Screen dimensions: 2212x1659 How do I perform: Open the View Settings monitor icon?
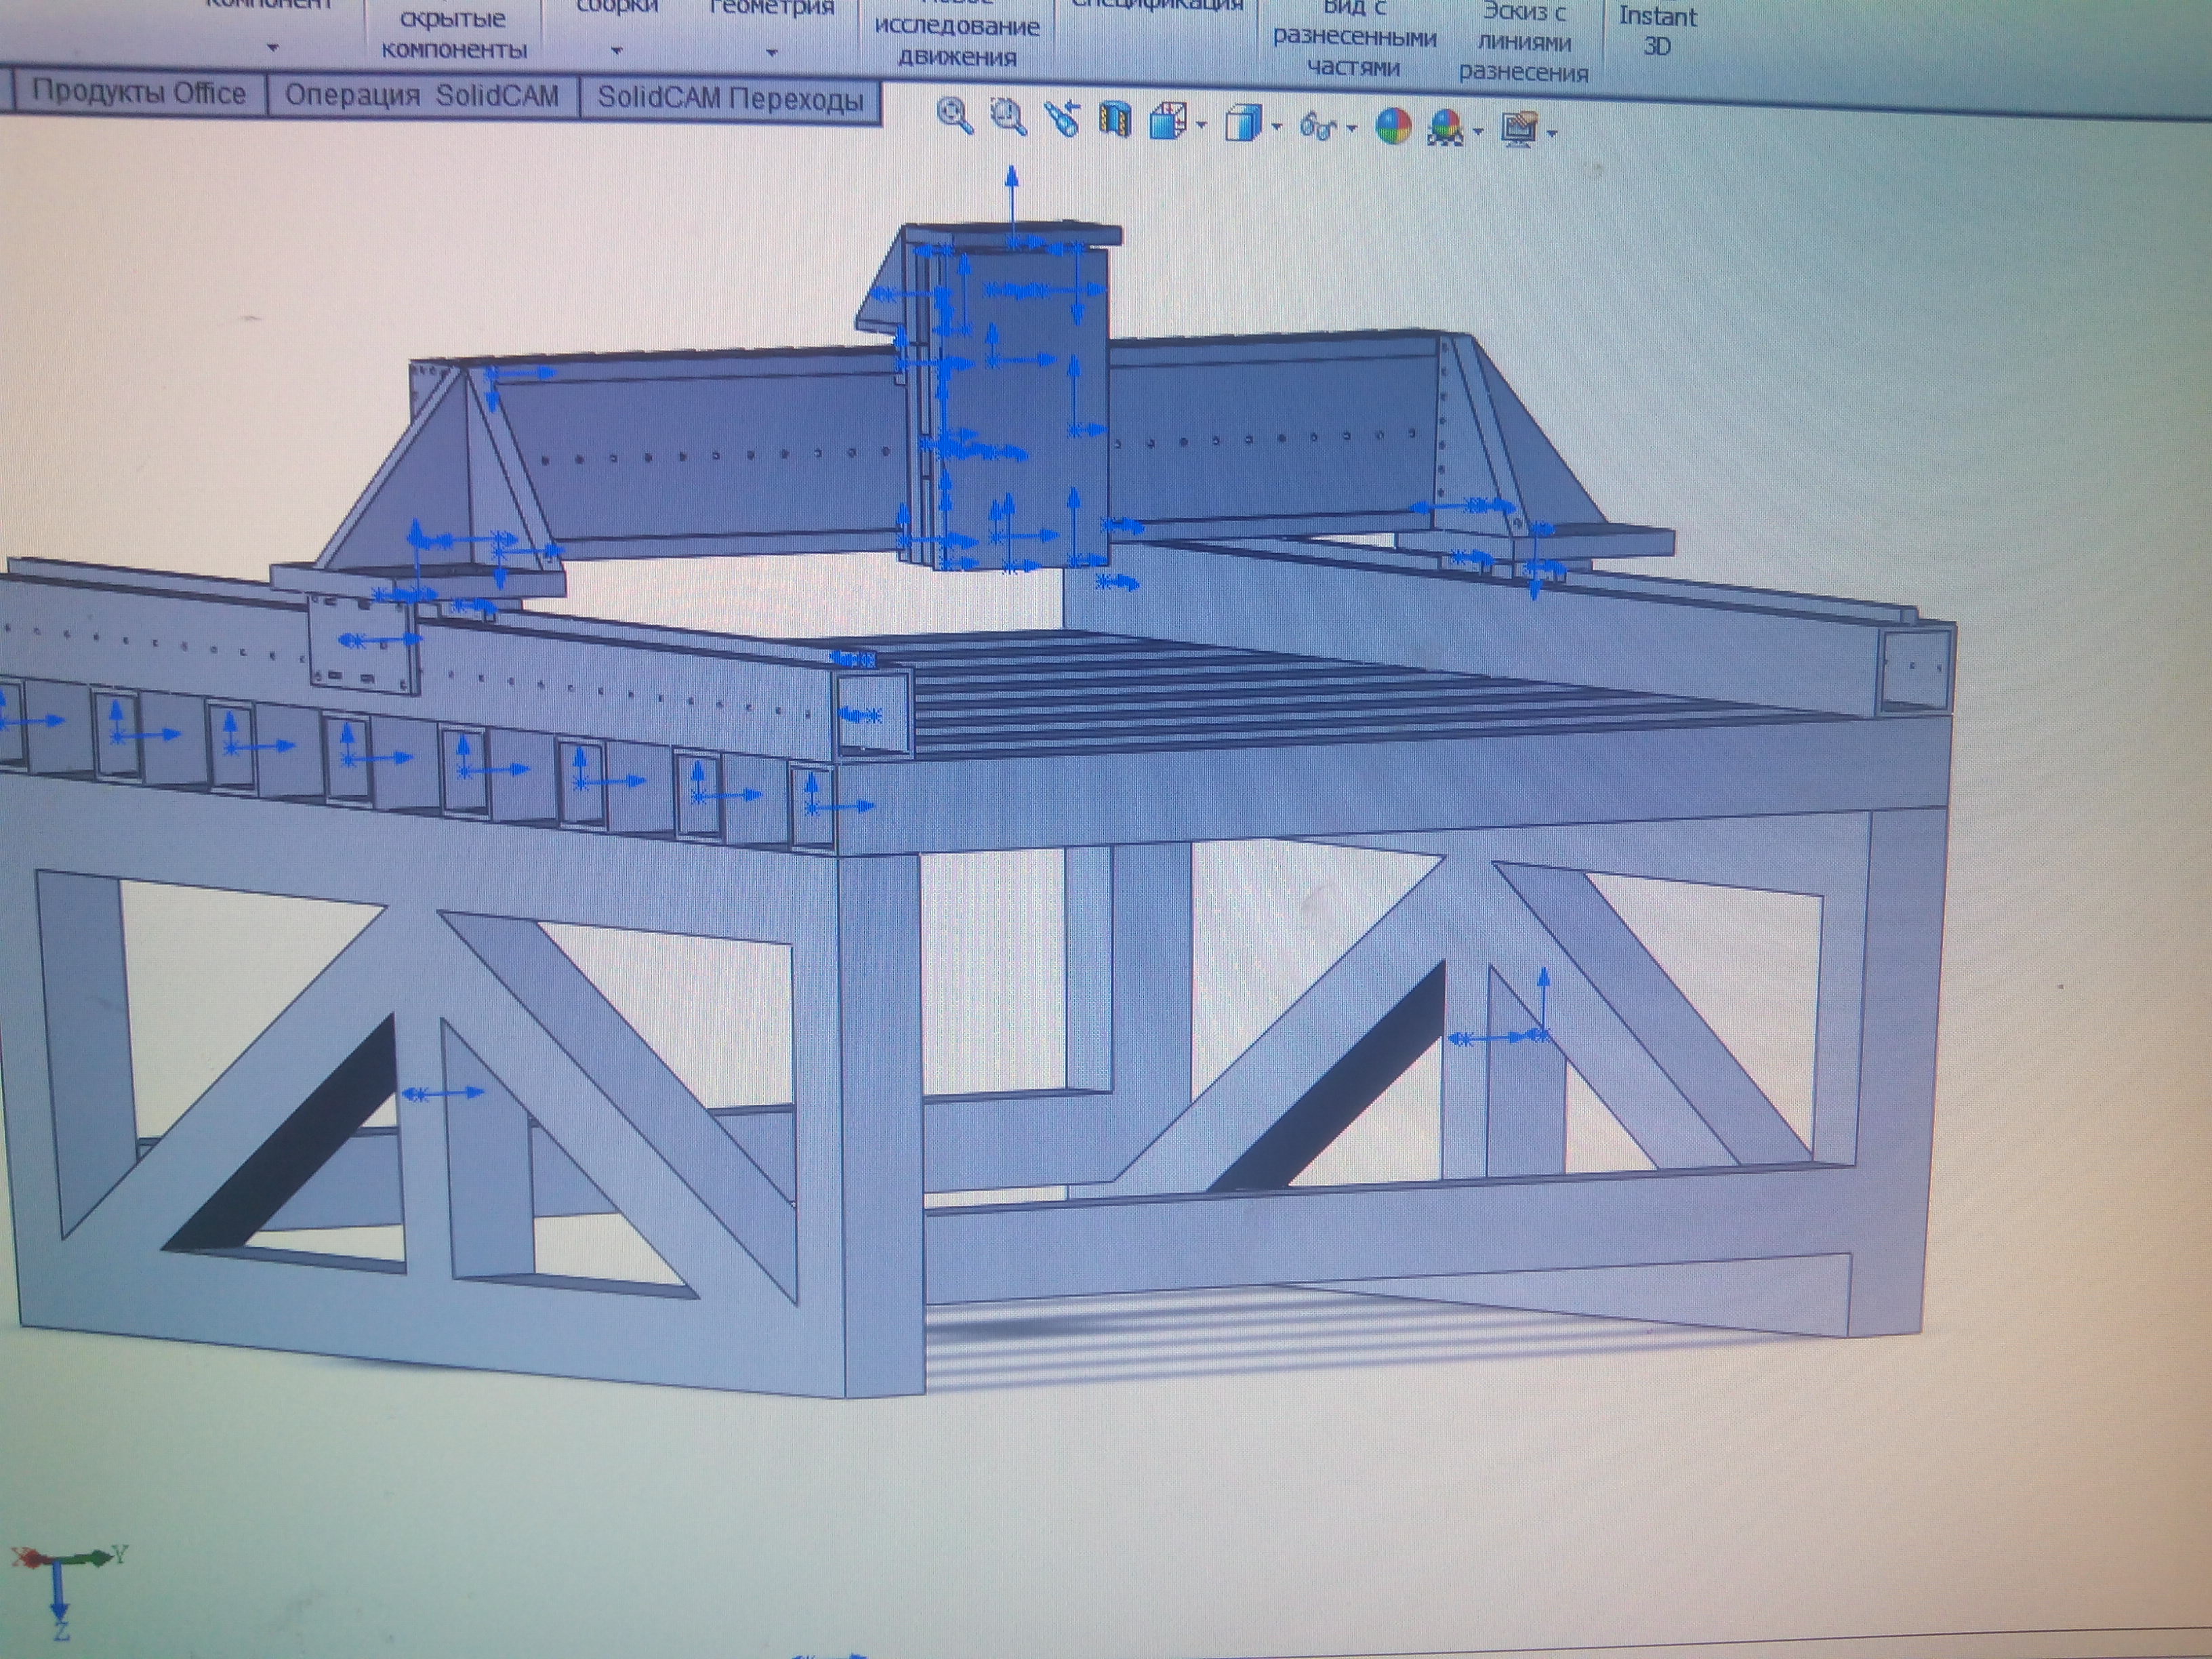[1520, 130]
